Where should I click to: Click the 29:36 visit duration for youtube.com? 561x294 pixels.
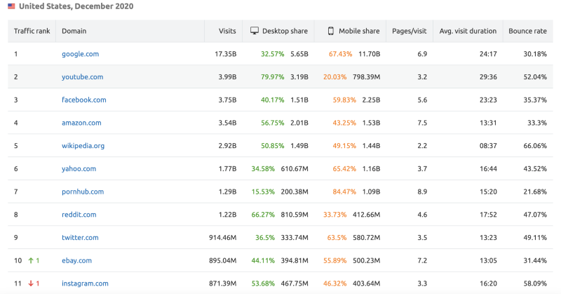[488, 77]
